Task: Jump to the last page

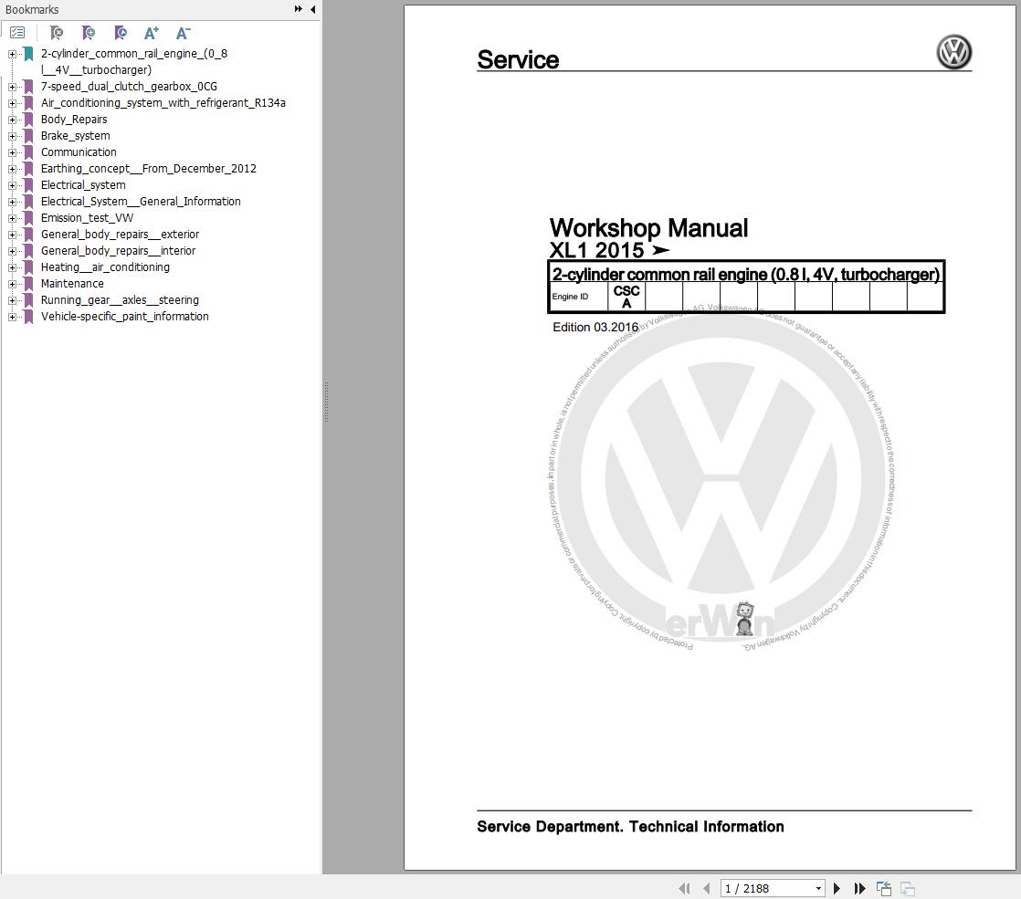Action: [x=859, y=888]
